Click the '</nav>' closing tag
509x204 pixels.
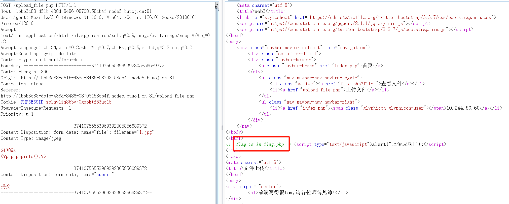pos(244,126)
